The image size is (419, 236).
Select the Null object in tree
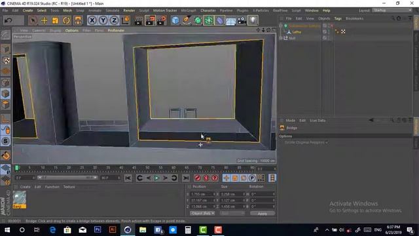click(292, 38)
